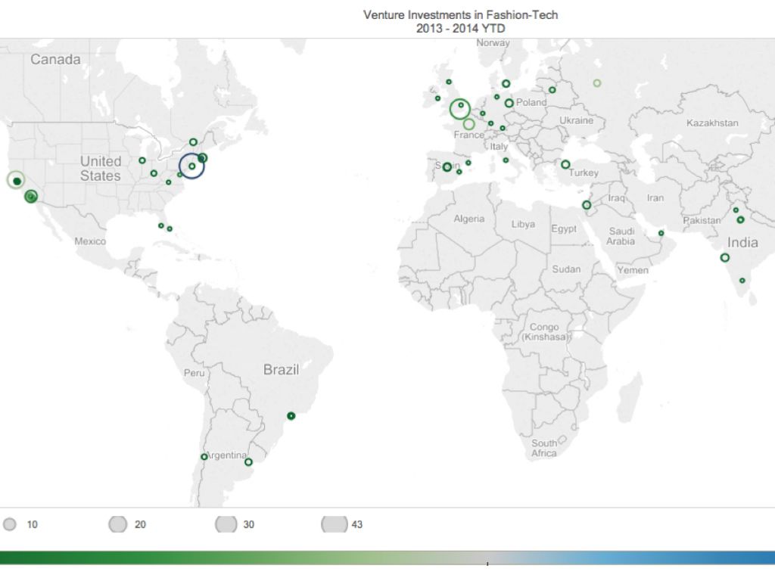Select the southernmost marker in India
The width and height of the screenshot is (775, 581).
(x=742, y=281)
